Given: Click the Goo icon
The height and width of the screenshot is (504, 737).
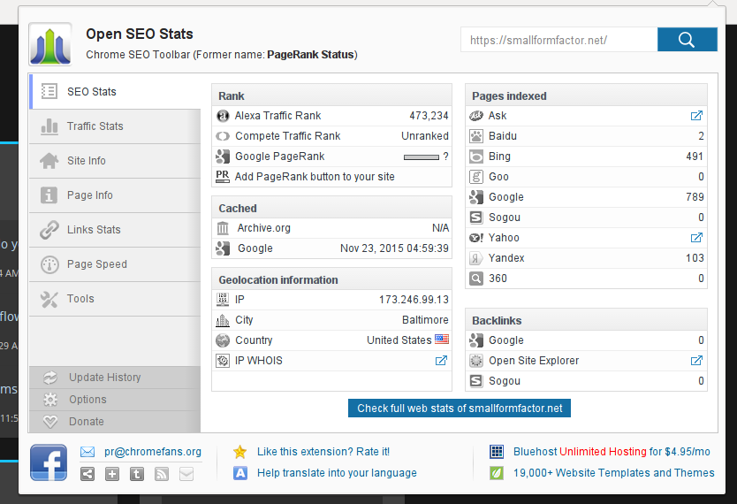Looking at the screenshot, I should [x=476, y=177].
